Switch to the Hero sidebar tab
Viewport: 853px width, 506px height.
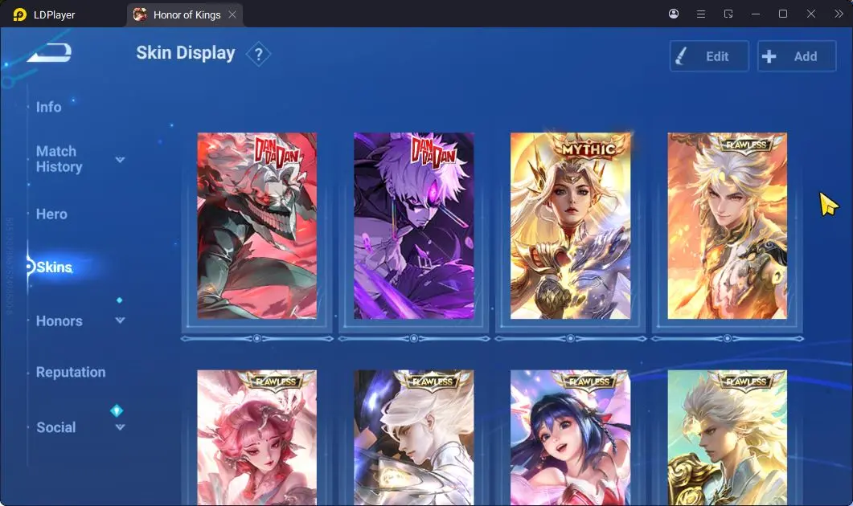(51, 214)
